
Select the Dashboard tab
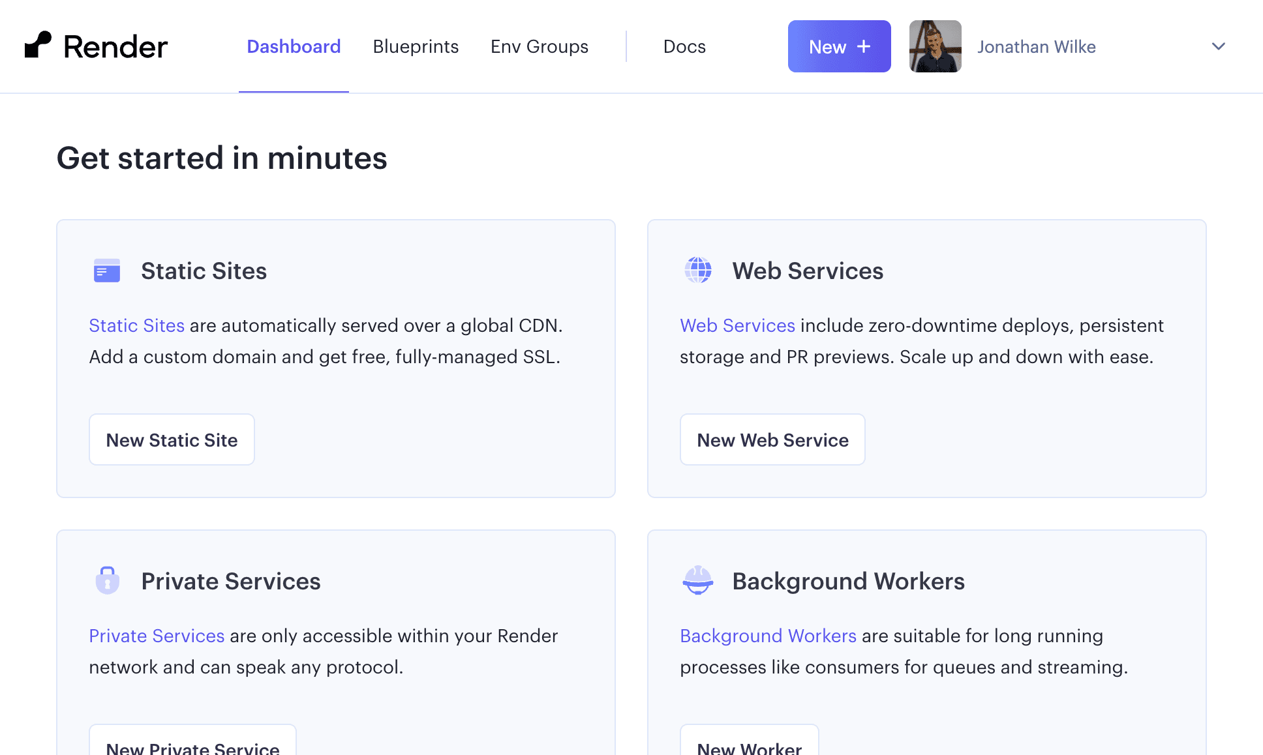pyautogui.click(x=294, y=46)
